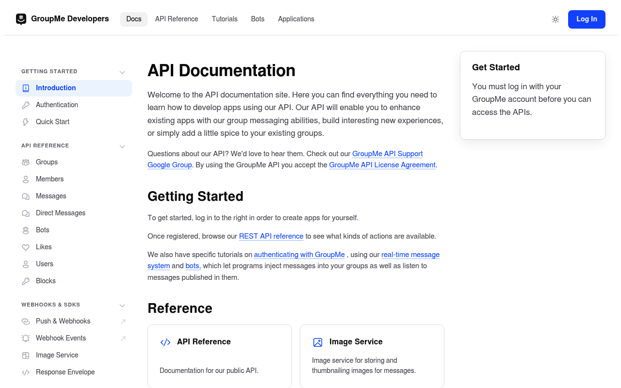The width and height of the screenshot is (621, 388).
Task: Follow the REST API reference link
Action: [x=271, y=236]
